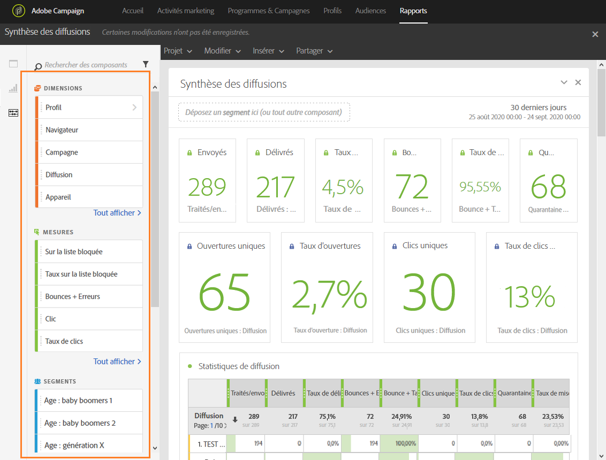
Task: Click Tout afficher under Mesures
Action: point(117,362)
